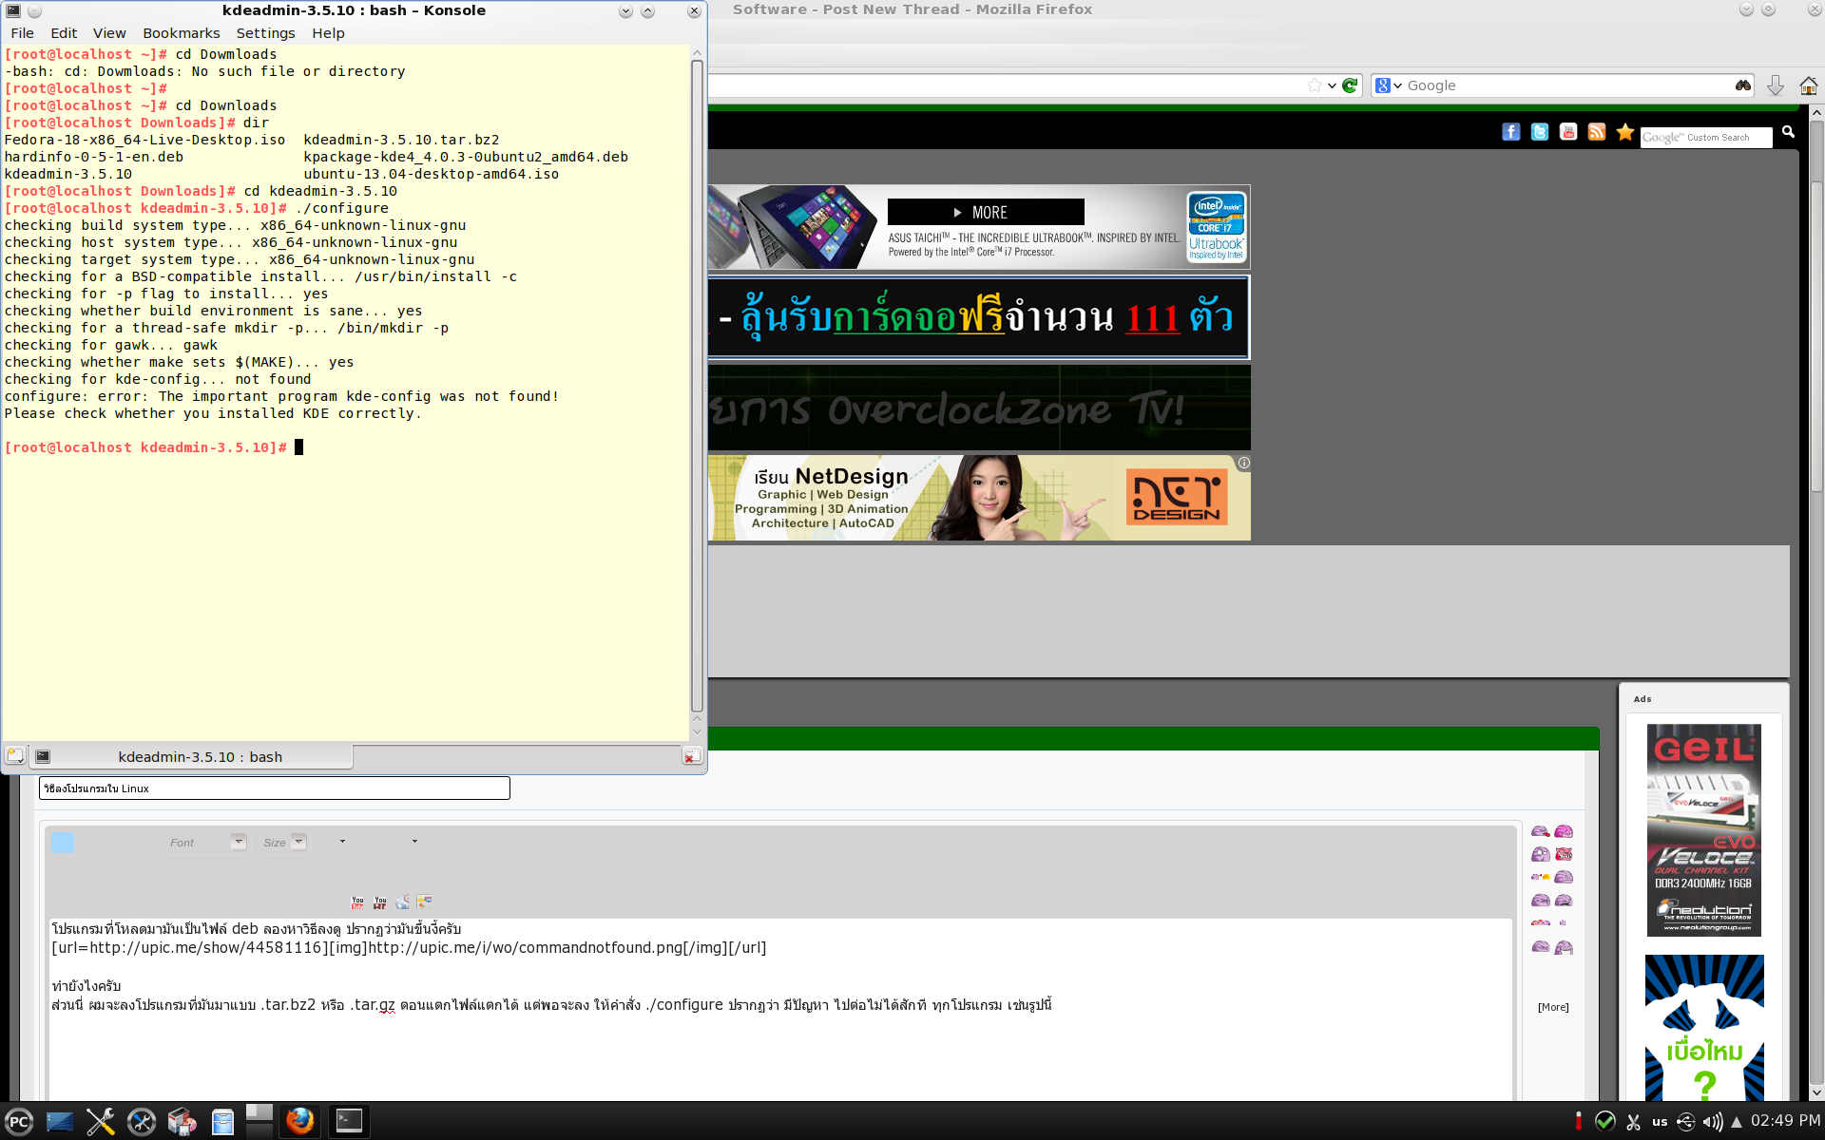
Task: Click the binoculars search icon
Action: coord(1742,85)
